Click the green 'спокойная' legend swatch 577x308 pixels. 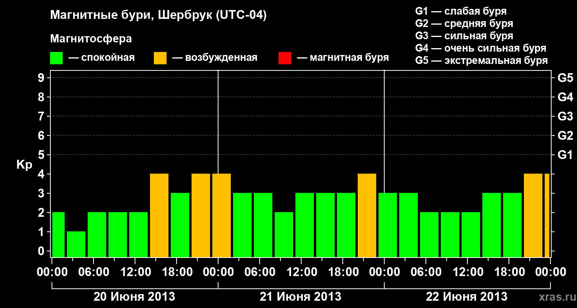click(x=57, y=58)
